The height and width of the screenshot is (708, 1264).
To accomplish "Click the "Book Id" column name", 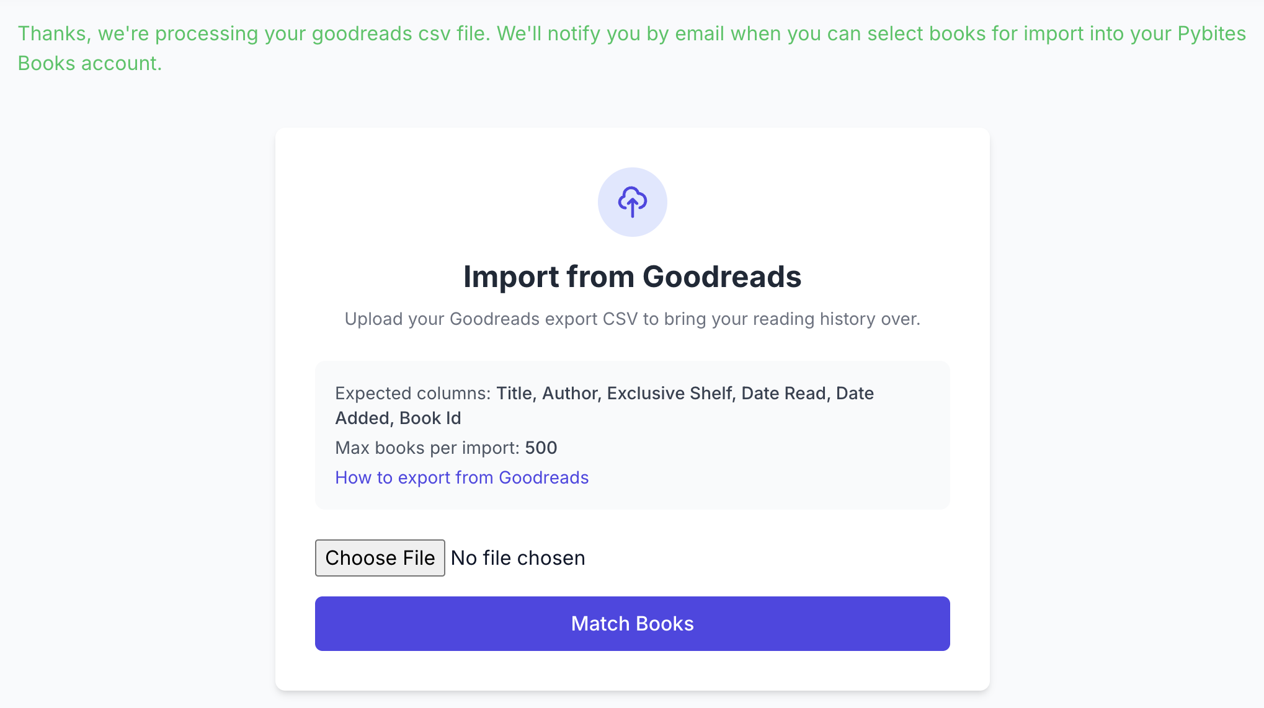I will coord(430,418).
